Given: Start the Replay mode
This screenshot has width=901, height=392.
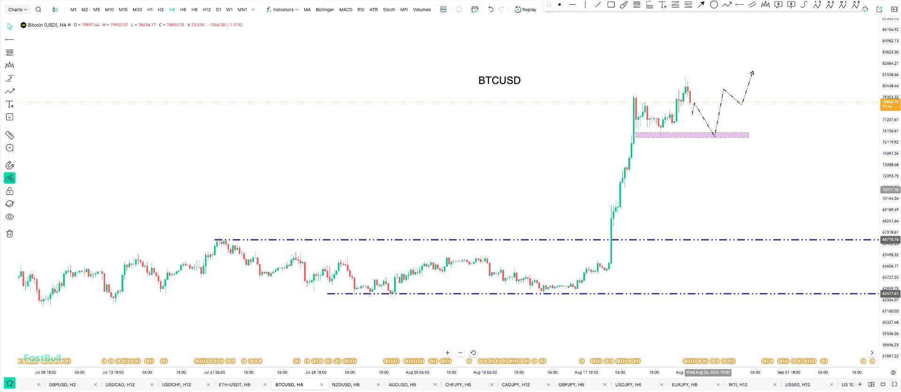Looking at the screenshot, I should click(526, 9).
